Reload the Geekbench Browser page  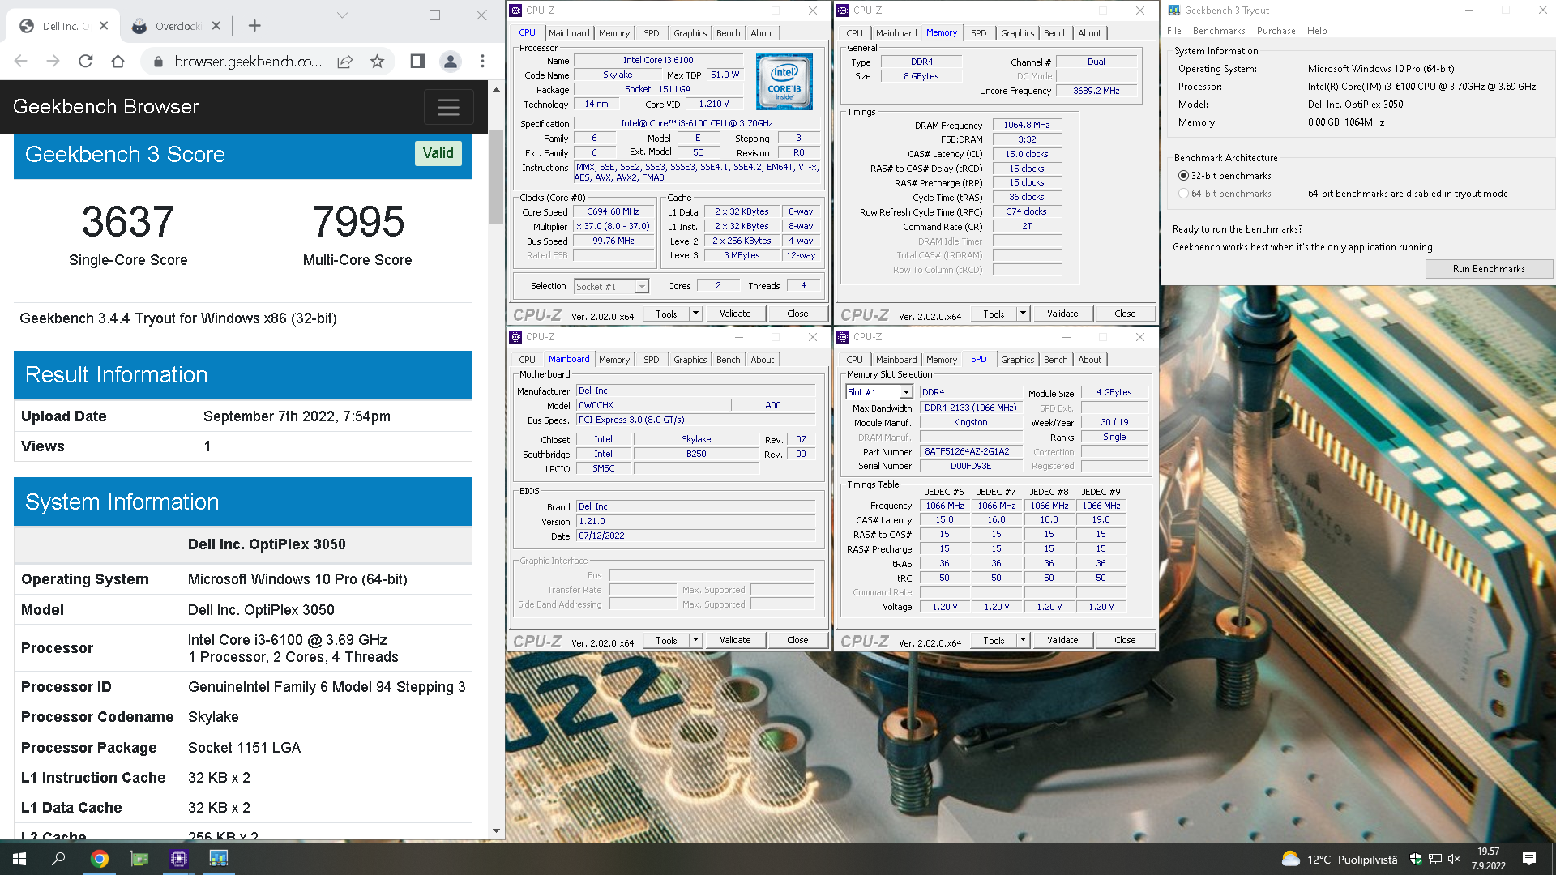(85, 62)
